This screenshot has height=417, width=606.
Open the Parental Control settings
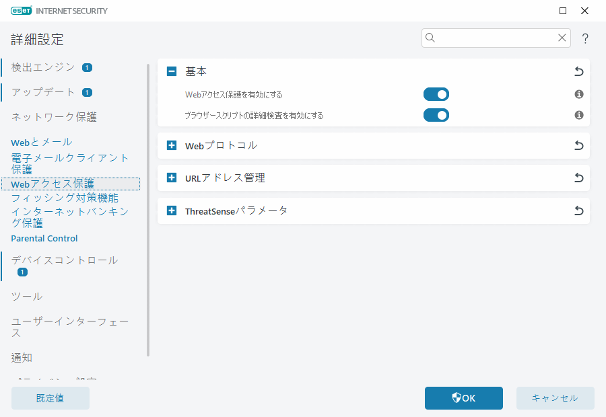click(x=44, y=238)
